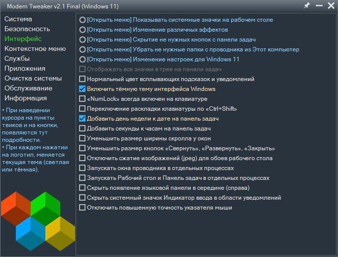The width and height of the screenshot is (338, 257).
Task: Enable «Отключить повышенную точность указателя мыши»
Action: (x=82, y=208)
